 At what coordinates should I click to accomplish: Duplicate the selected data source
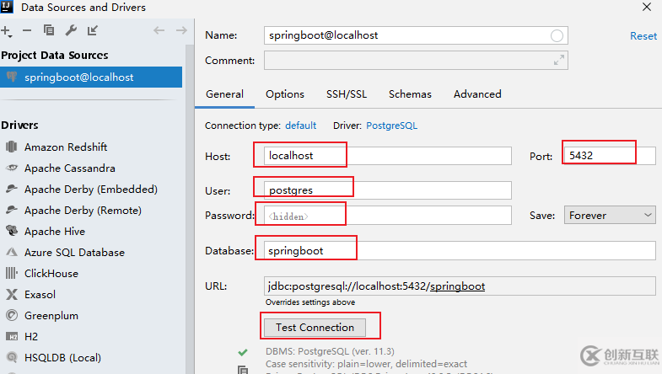pos(49,30)
